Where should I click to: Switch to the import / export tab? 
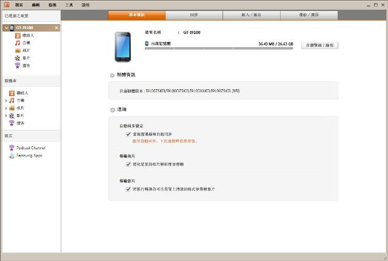[x=252, y=15]
